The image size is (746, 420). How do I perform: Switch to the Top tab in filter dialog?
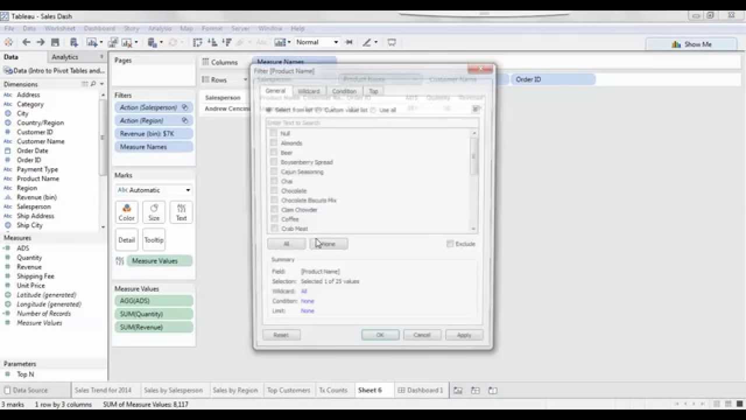(x=374, y=91)
